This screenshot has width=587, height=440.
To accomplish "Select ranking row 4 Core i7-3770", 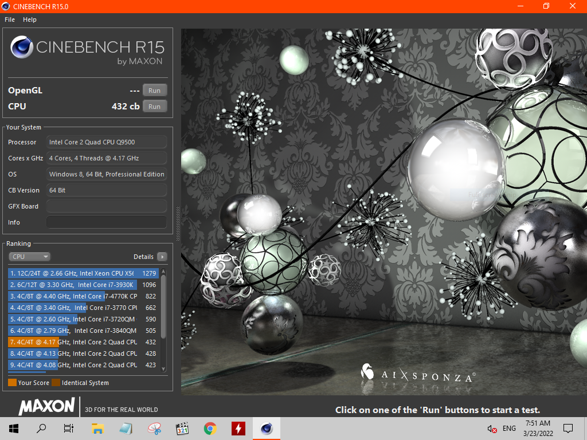I will (83, 308).
